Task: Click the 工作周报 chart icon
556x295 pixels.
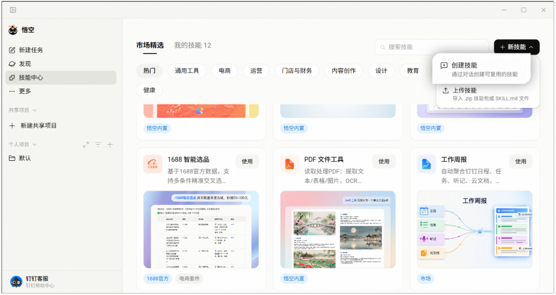Action: (x=426, y=164)
